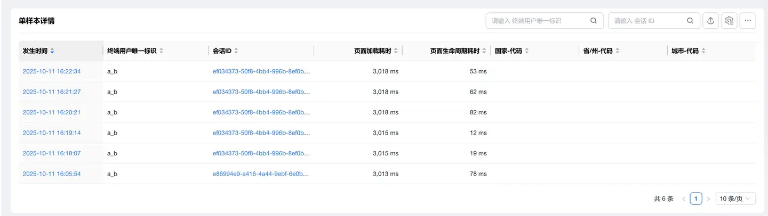Open the 10 条/页 page size dropdown
Image resolution: width=768 pixels, height=216 pixels.
point(735,199)
